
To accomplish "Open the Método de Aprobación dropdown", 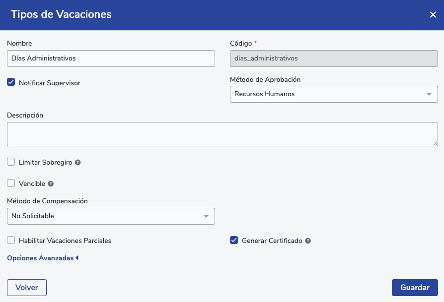I will tap(333, 94).
